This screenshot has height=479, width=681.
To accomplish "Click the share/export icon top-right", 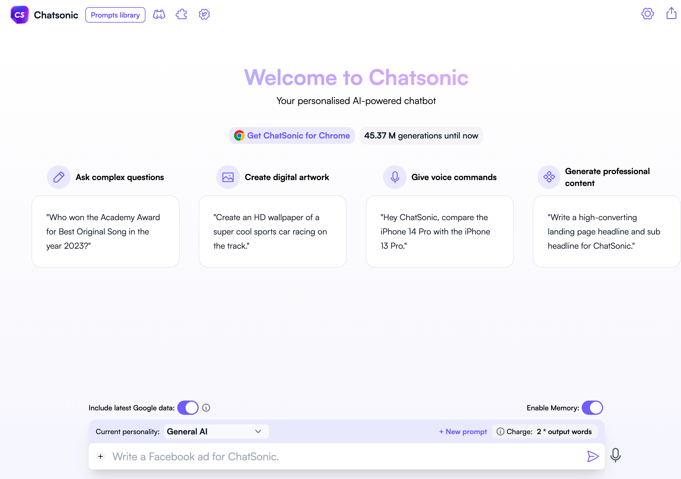I will point(671,13).
